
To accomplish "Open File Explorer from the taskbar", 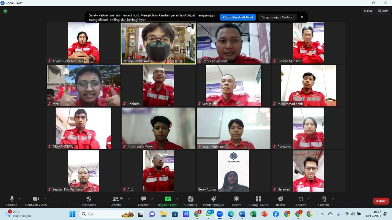I will (x=163, y=214).
